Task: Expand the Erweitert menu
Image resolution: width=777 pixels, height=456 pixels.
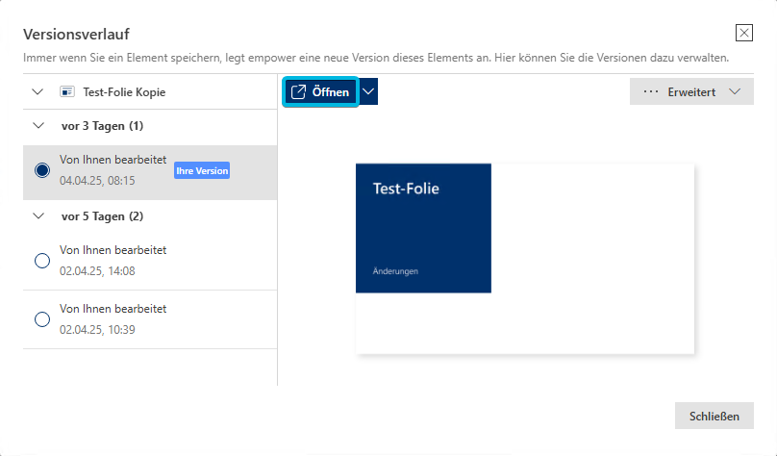Action: [x=691, y=91]
